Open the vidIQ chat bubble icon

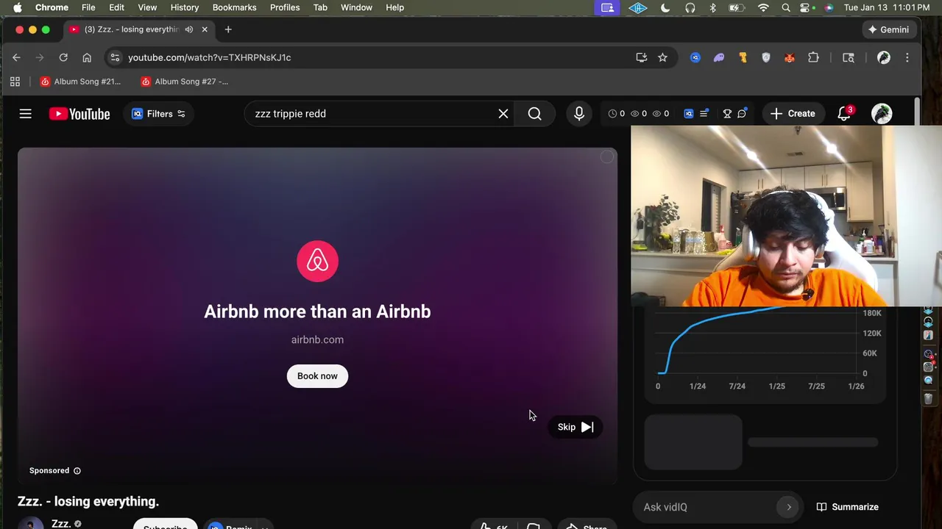point(742,113)
